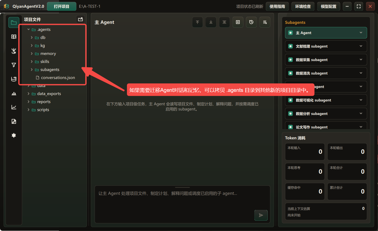The height and width of the screenshot is (231, 378).
Task: Run the 环境检查 environment check
Action: click(303, 6)
